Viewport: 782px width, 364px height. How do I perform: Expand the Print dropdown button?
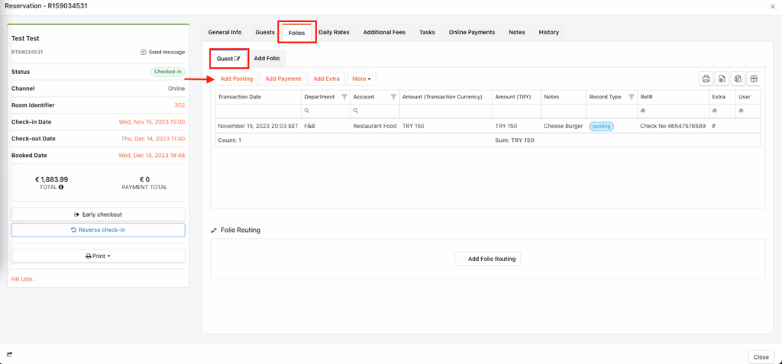pyautogui.click(x=98, y=256)
